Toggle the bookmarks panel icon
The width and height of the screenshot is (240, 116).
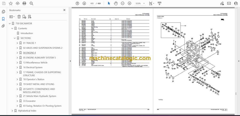pyautogui.click(x=3, y=19)
